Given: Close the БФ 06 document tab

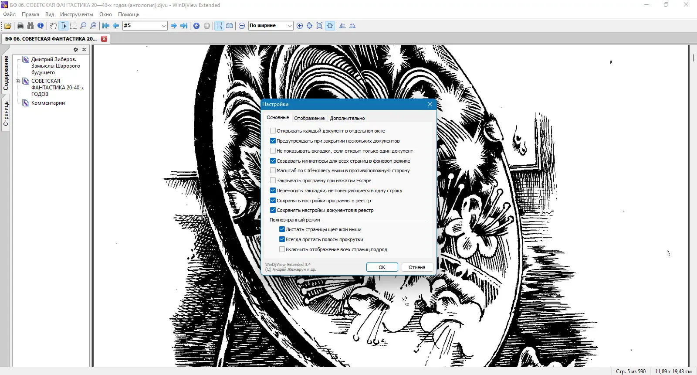Looking at the screenshot, I should pos(104,39).
